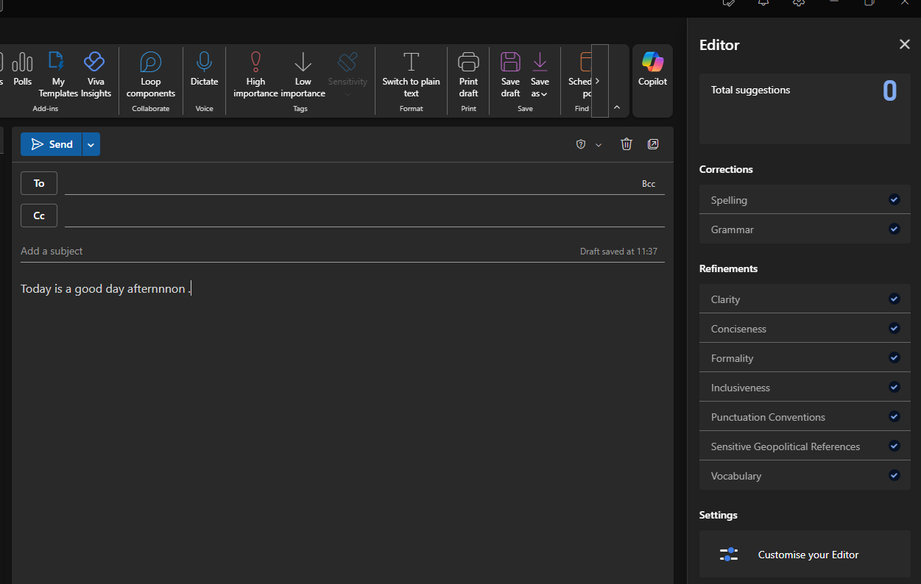Viewport: 921px width, 584px height.
Task: Toggle Formality refinement check
Action: tap(894, 357)
